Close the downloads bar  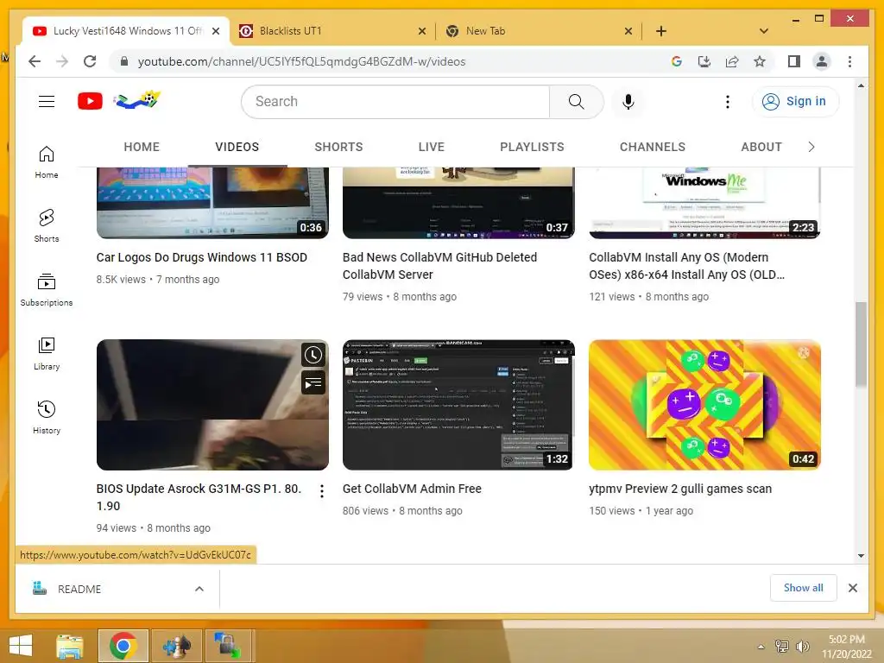(x=852, y=588)
